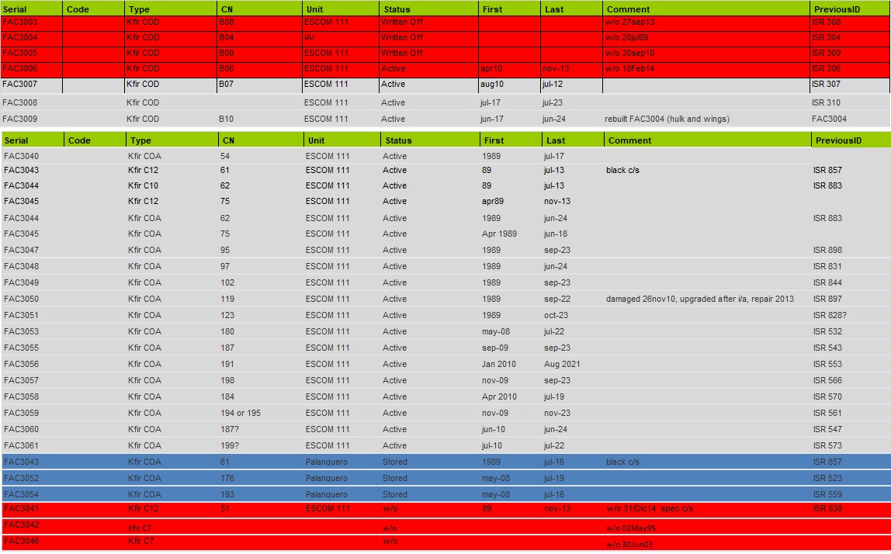This screenshot has height=554, width=891.
Task: Select serial FAC3047
Action: 22,251
